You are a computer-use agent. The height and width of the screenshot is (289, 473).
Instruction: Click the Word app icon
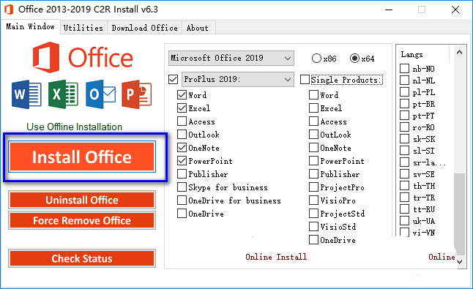(x=26, y=94)
